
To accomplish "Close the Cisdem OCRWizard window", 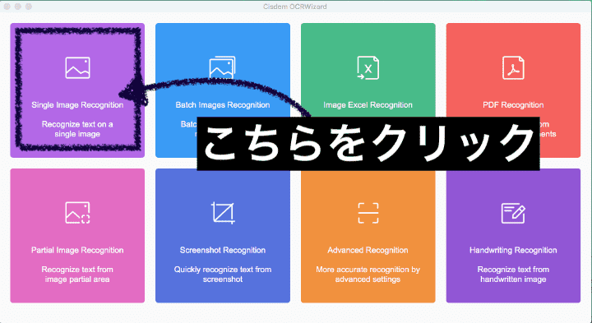I will (7, 7).
